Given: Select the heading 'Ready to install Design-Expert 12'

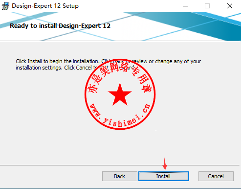Looking at the screenshot, I should 60,26.
